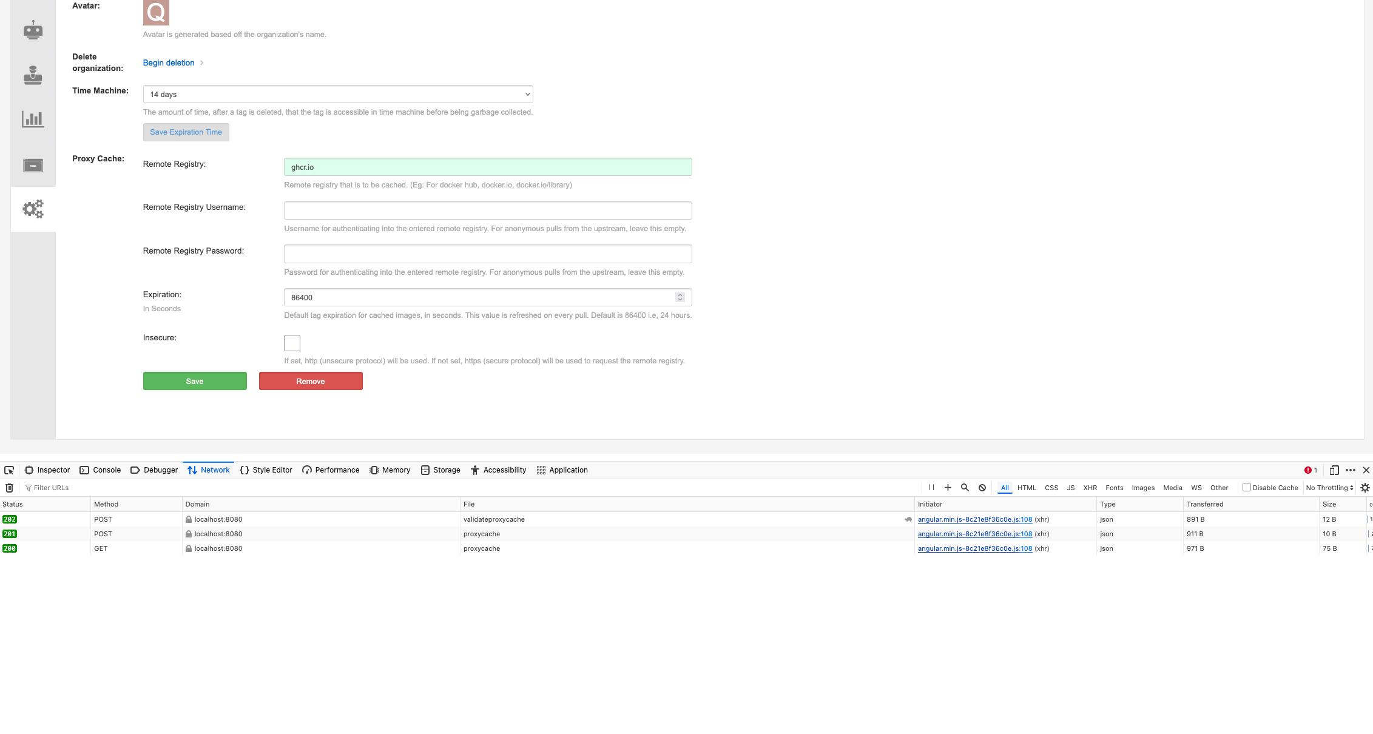Open network settings gear icon
This screenshot has height=734, width=1373.
click(1365, 488)
